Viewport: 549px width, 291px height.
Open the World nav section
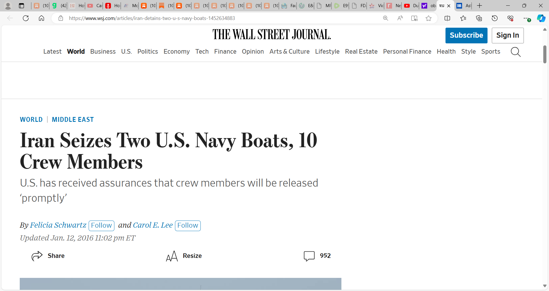click(x=76, y=52)
